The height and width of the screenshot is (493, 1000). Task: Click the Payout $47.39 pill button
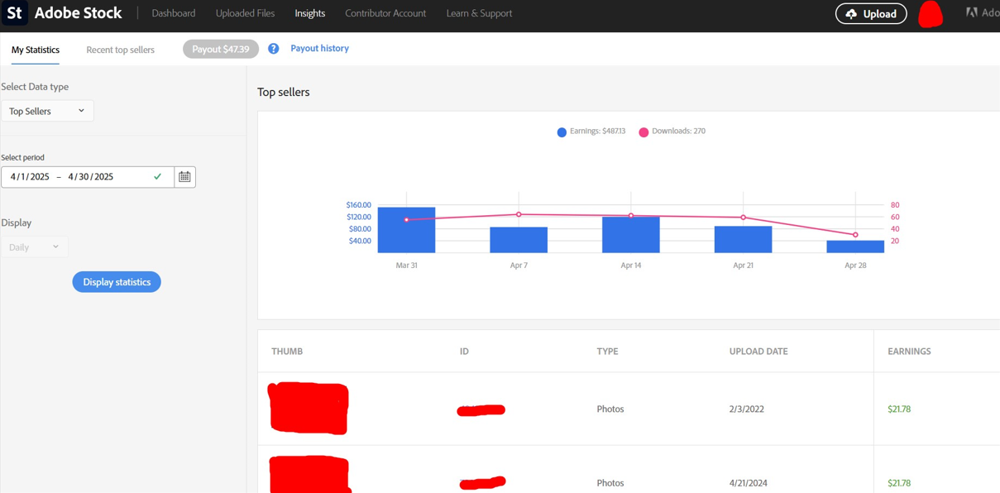pos(221,50)
